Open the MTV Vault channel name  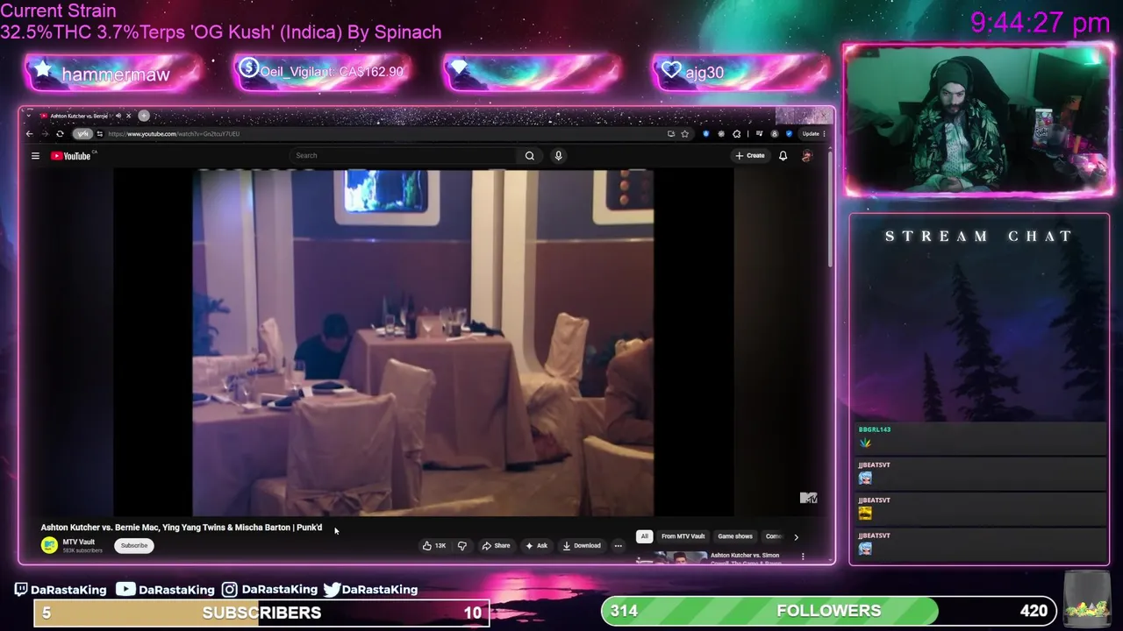coord(79,542)
